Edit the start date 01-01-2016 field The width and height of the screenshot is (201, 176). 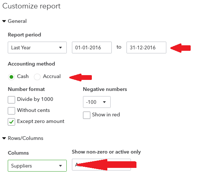(x=92, y=47)
